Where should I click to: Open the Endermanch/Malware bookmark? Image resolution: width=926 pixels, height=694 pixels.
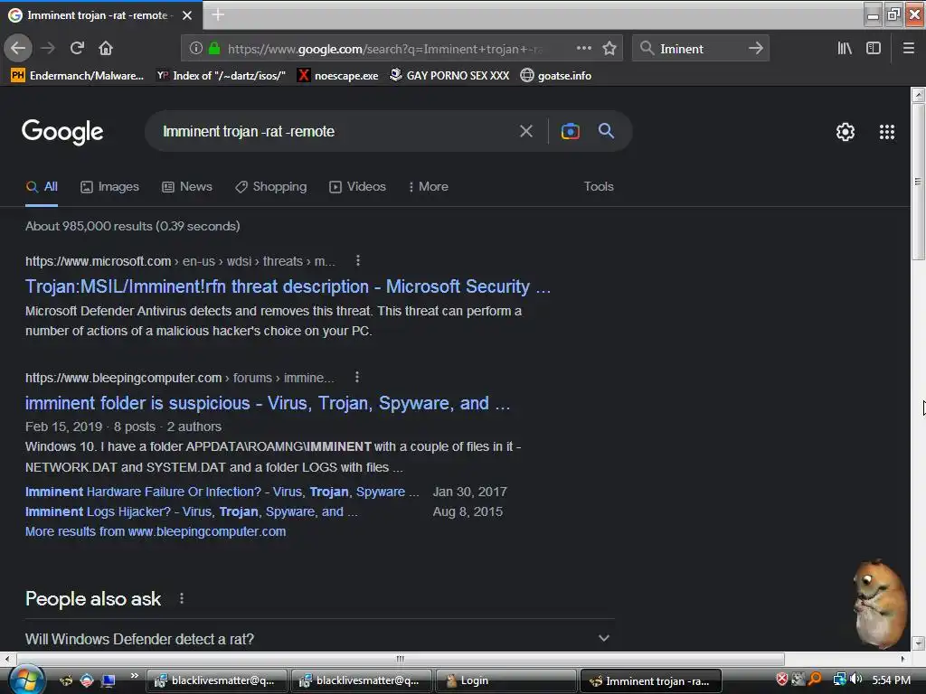point(78,76)
